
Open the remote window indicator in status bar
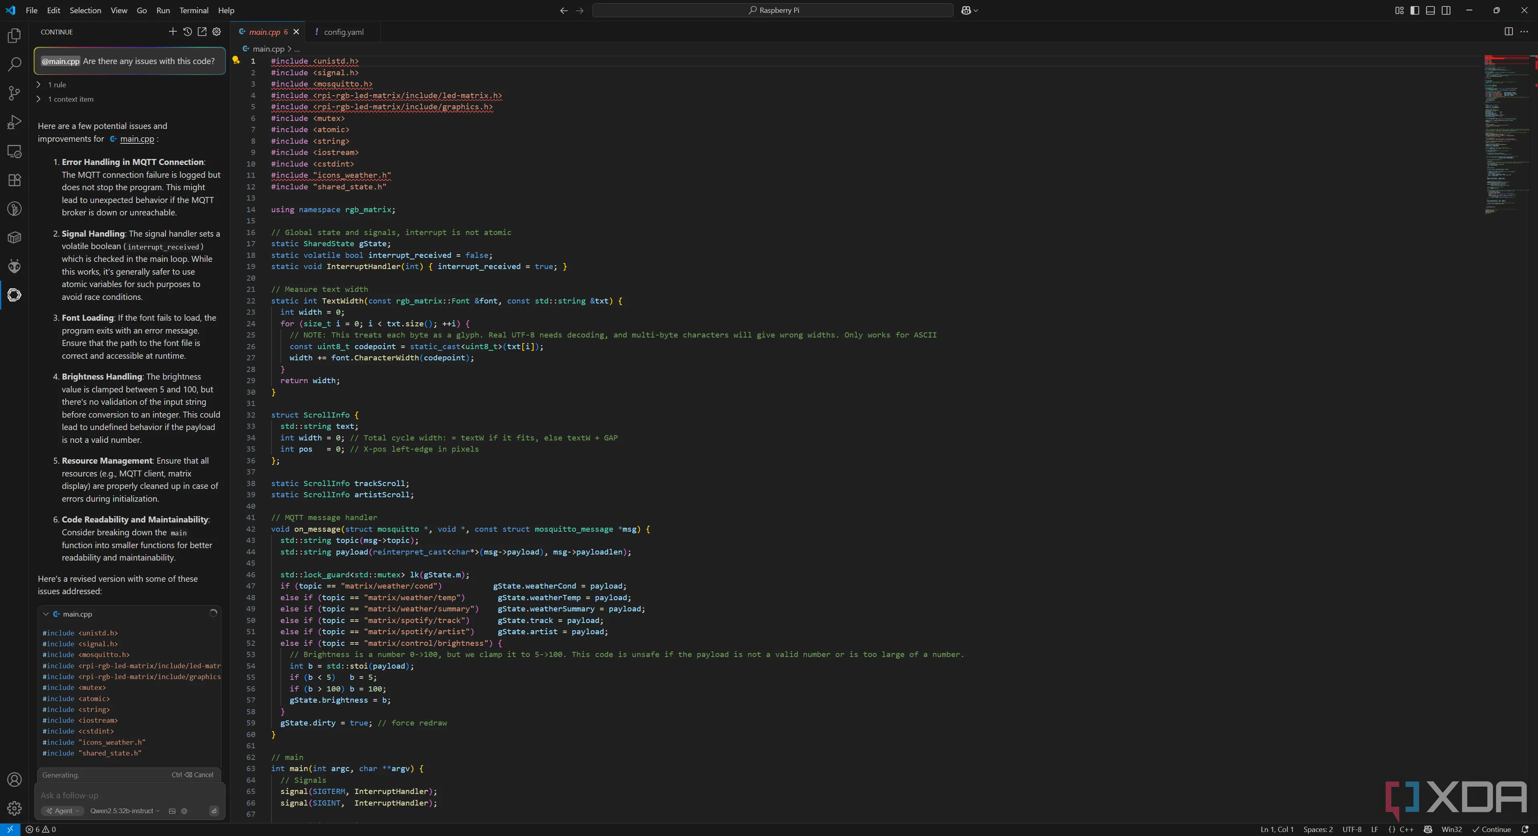10,830
